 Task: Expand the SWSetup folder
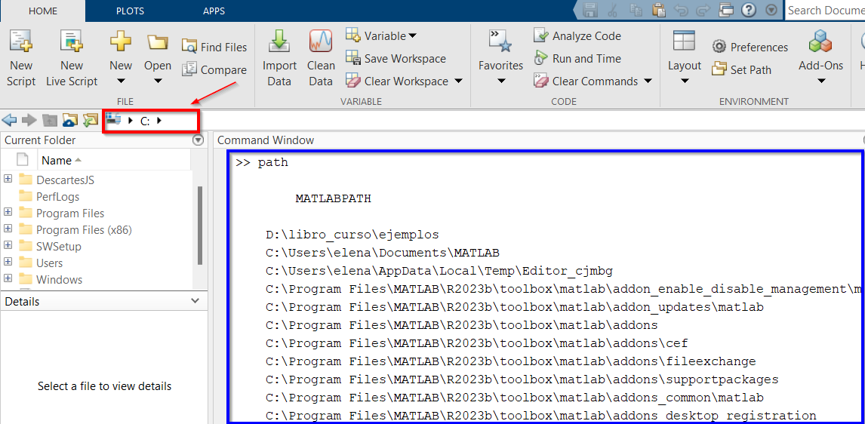[8, 244]
